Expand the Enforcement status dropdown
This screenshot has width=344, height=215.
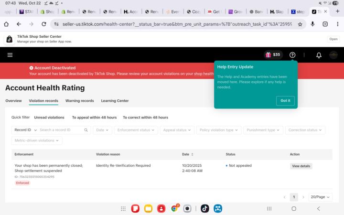[x=136, y=130]
